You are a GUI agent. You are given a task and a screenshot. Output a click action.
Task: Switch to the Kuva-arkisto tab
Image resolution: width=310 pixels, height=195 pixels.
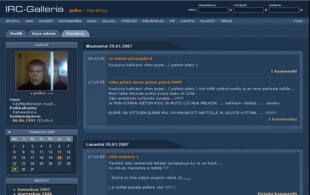pyautogui.click(x=44, y=34)
